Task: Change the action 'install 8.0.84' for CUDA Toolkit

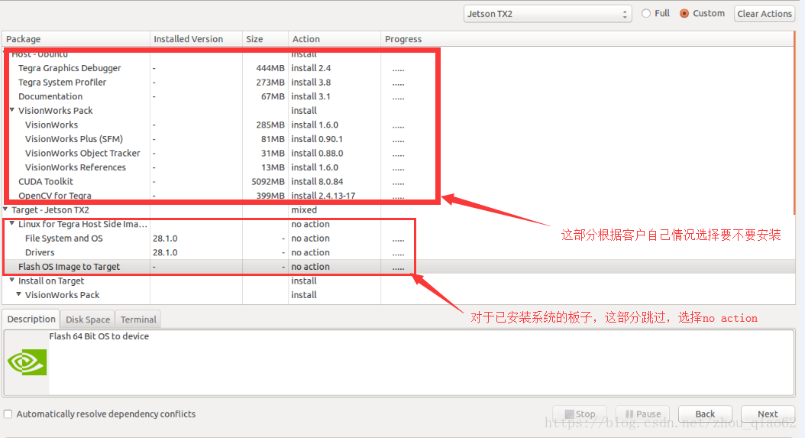Action: [x=317, y=181]
